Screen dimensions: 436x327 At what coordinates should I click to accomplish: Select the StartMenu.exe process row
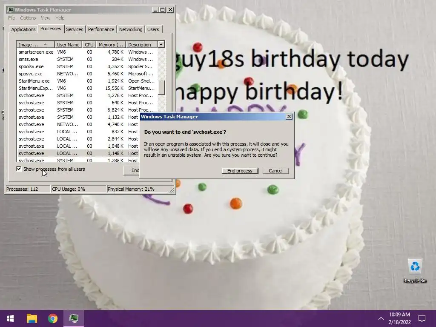click(87, 81)
